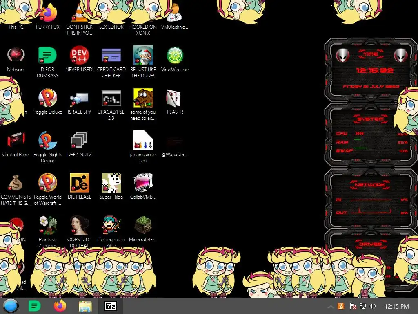Open the green document app in taskbar

click(x=34, y=306)
